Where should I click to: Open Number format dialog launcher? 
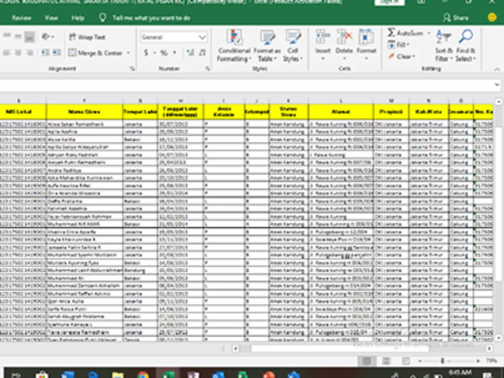tap(208, 69)
